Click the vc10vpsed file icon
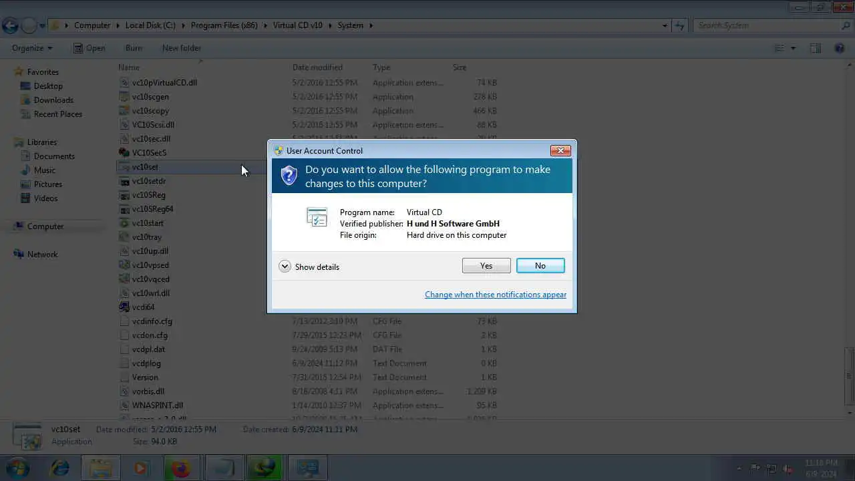The height and width of the screenshot is (481, 855). pos(124,265)
